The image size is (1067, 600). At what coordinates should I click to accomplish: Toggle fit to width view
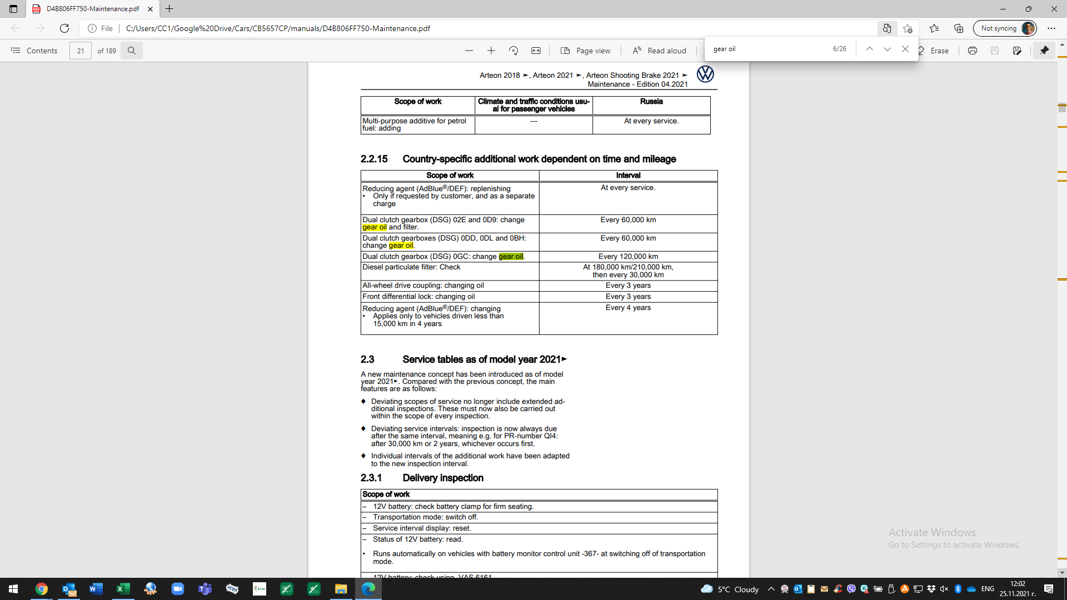[x=536, y=51]
